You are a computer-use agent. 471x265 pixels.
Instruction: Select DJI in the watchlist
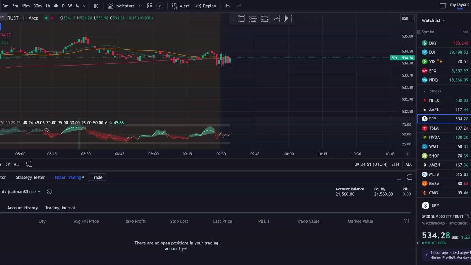pos(444,52)
